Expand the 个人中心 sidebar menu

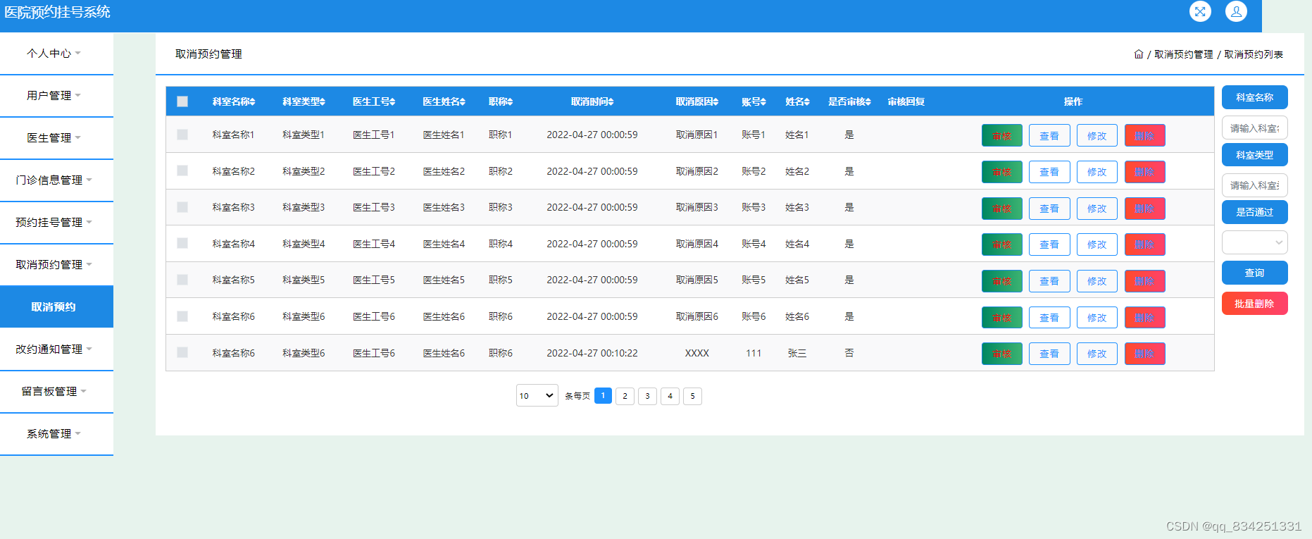56,54
